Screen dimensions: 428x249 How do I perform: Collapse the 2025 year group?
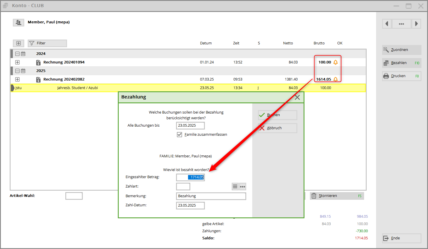(x=17, y=71)
